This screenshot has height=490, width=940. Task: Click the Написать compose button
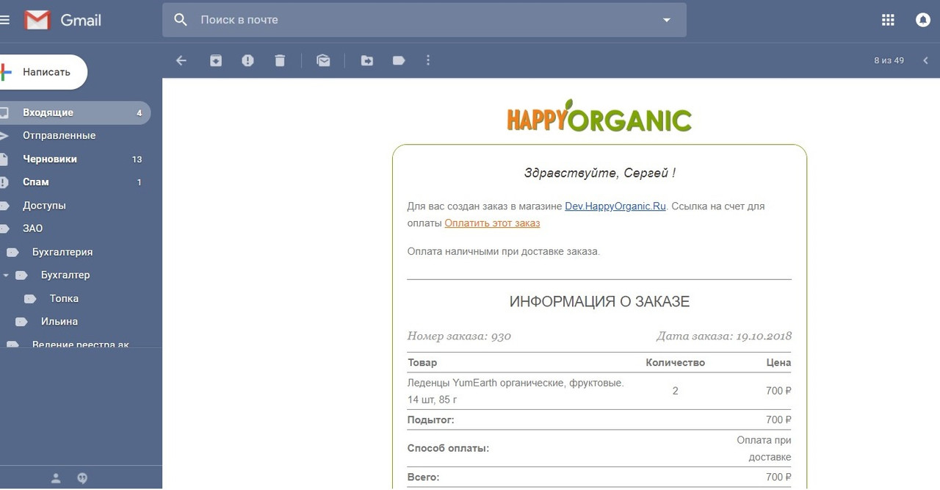(43, 72)
